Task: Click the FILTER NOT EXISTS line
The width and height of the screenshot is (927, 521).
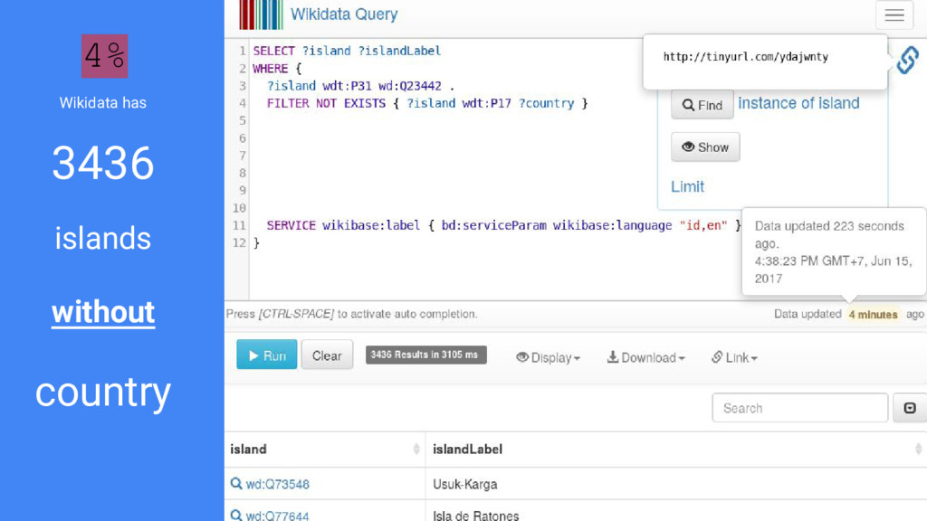Action: tap(427, 103)
